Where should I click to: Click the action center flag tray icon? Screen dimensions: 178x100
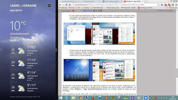pyautogui.click(x=159, y=98)
